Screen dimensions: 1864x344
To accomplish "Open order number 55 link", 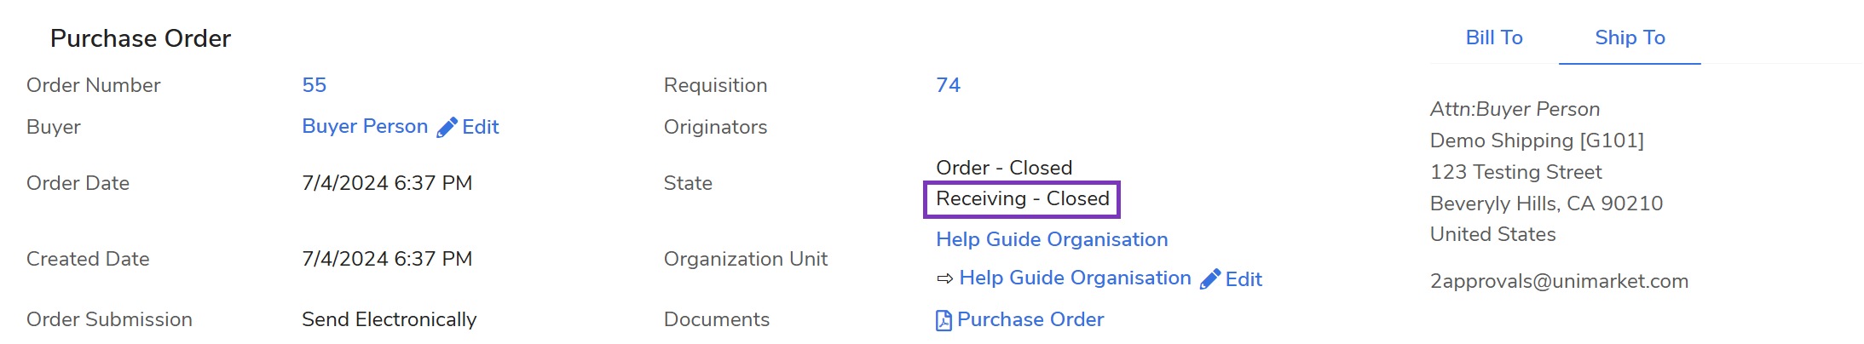I will tap(314, 85).
